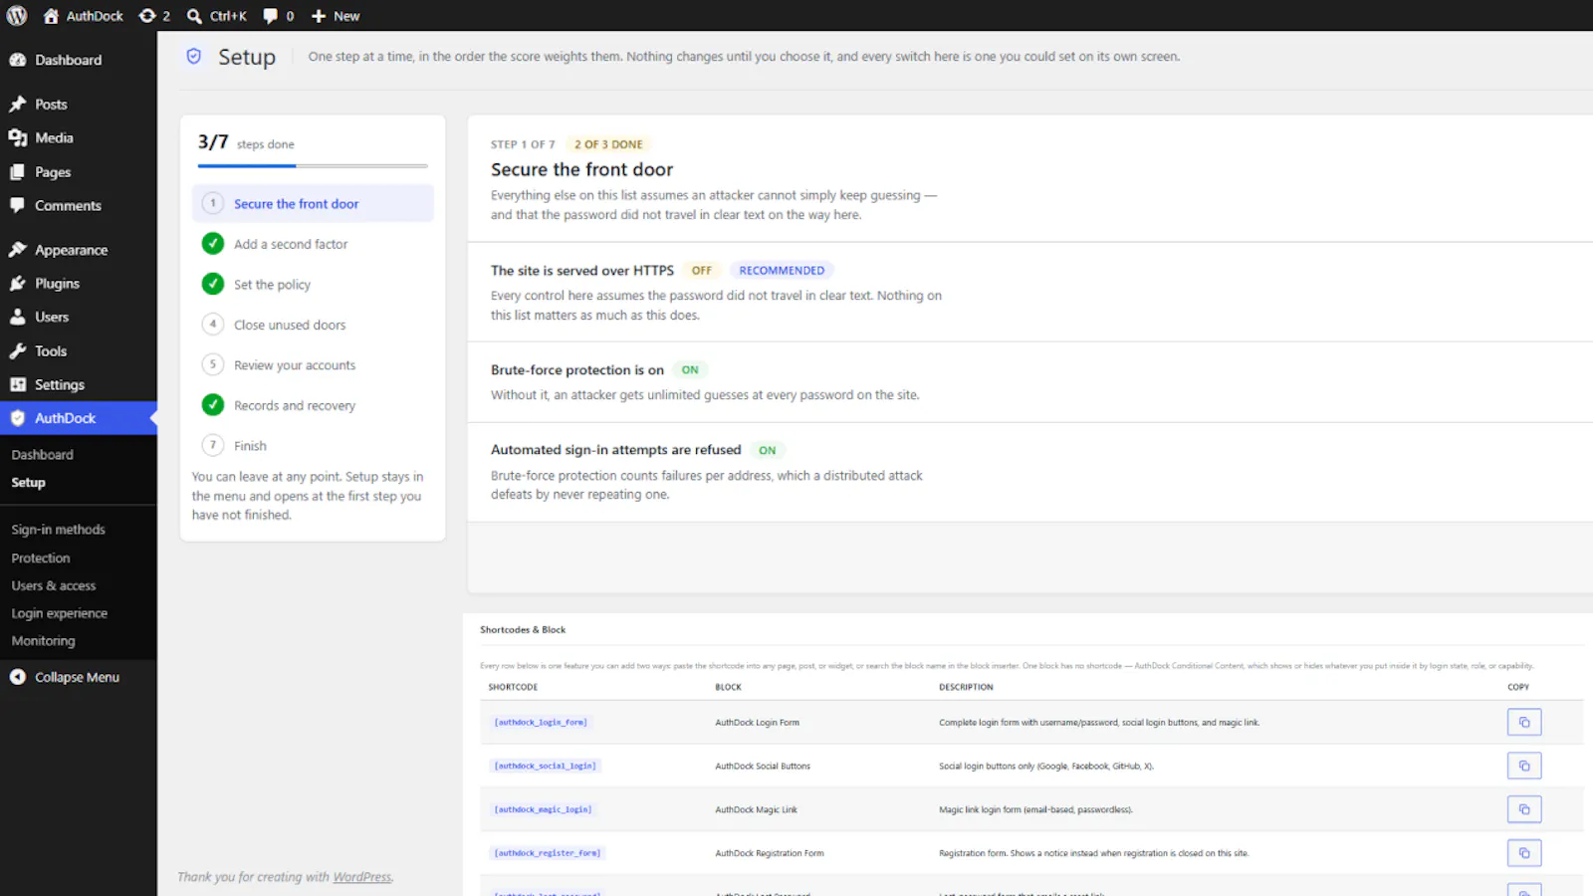Click The site is served over HTTPS heading
The image size is (1593, 896).
pos(582,270)
